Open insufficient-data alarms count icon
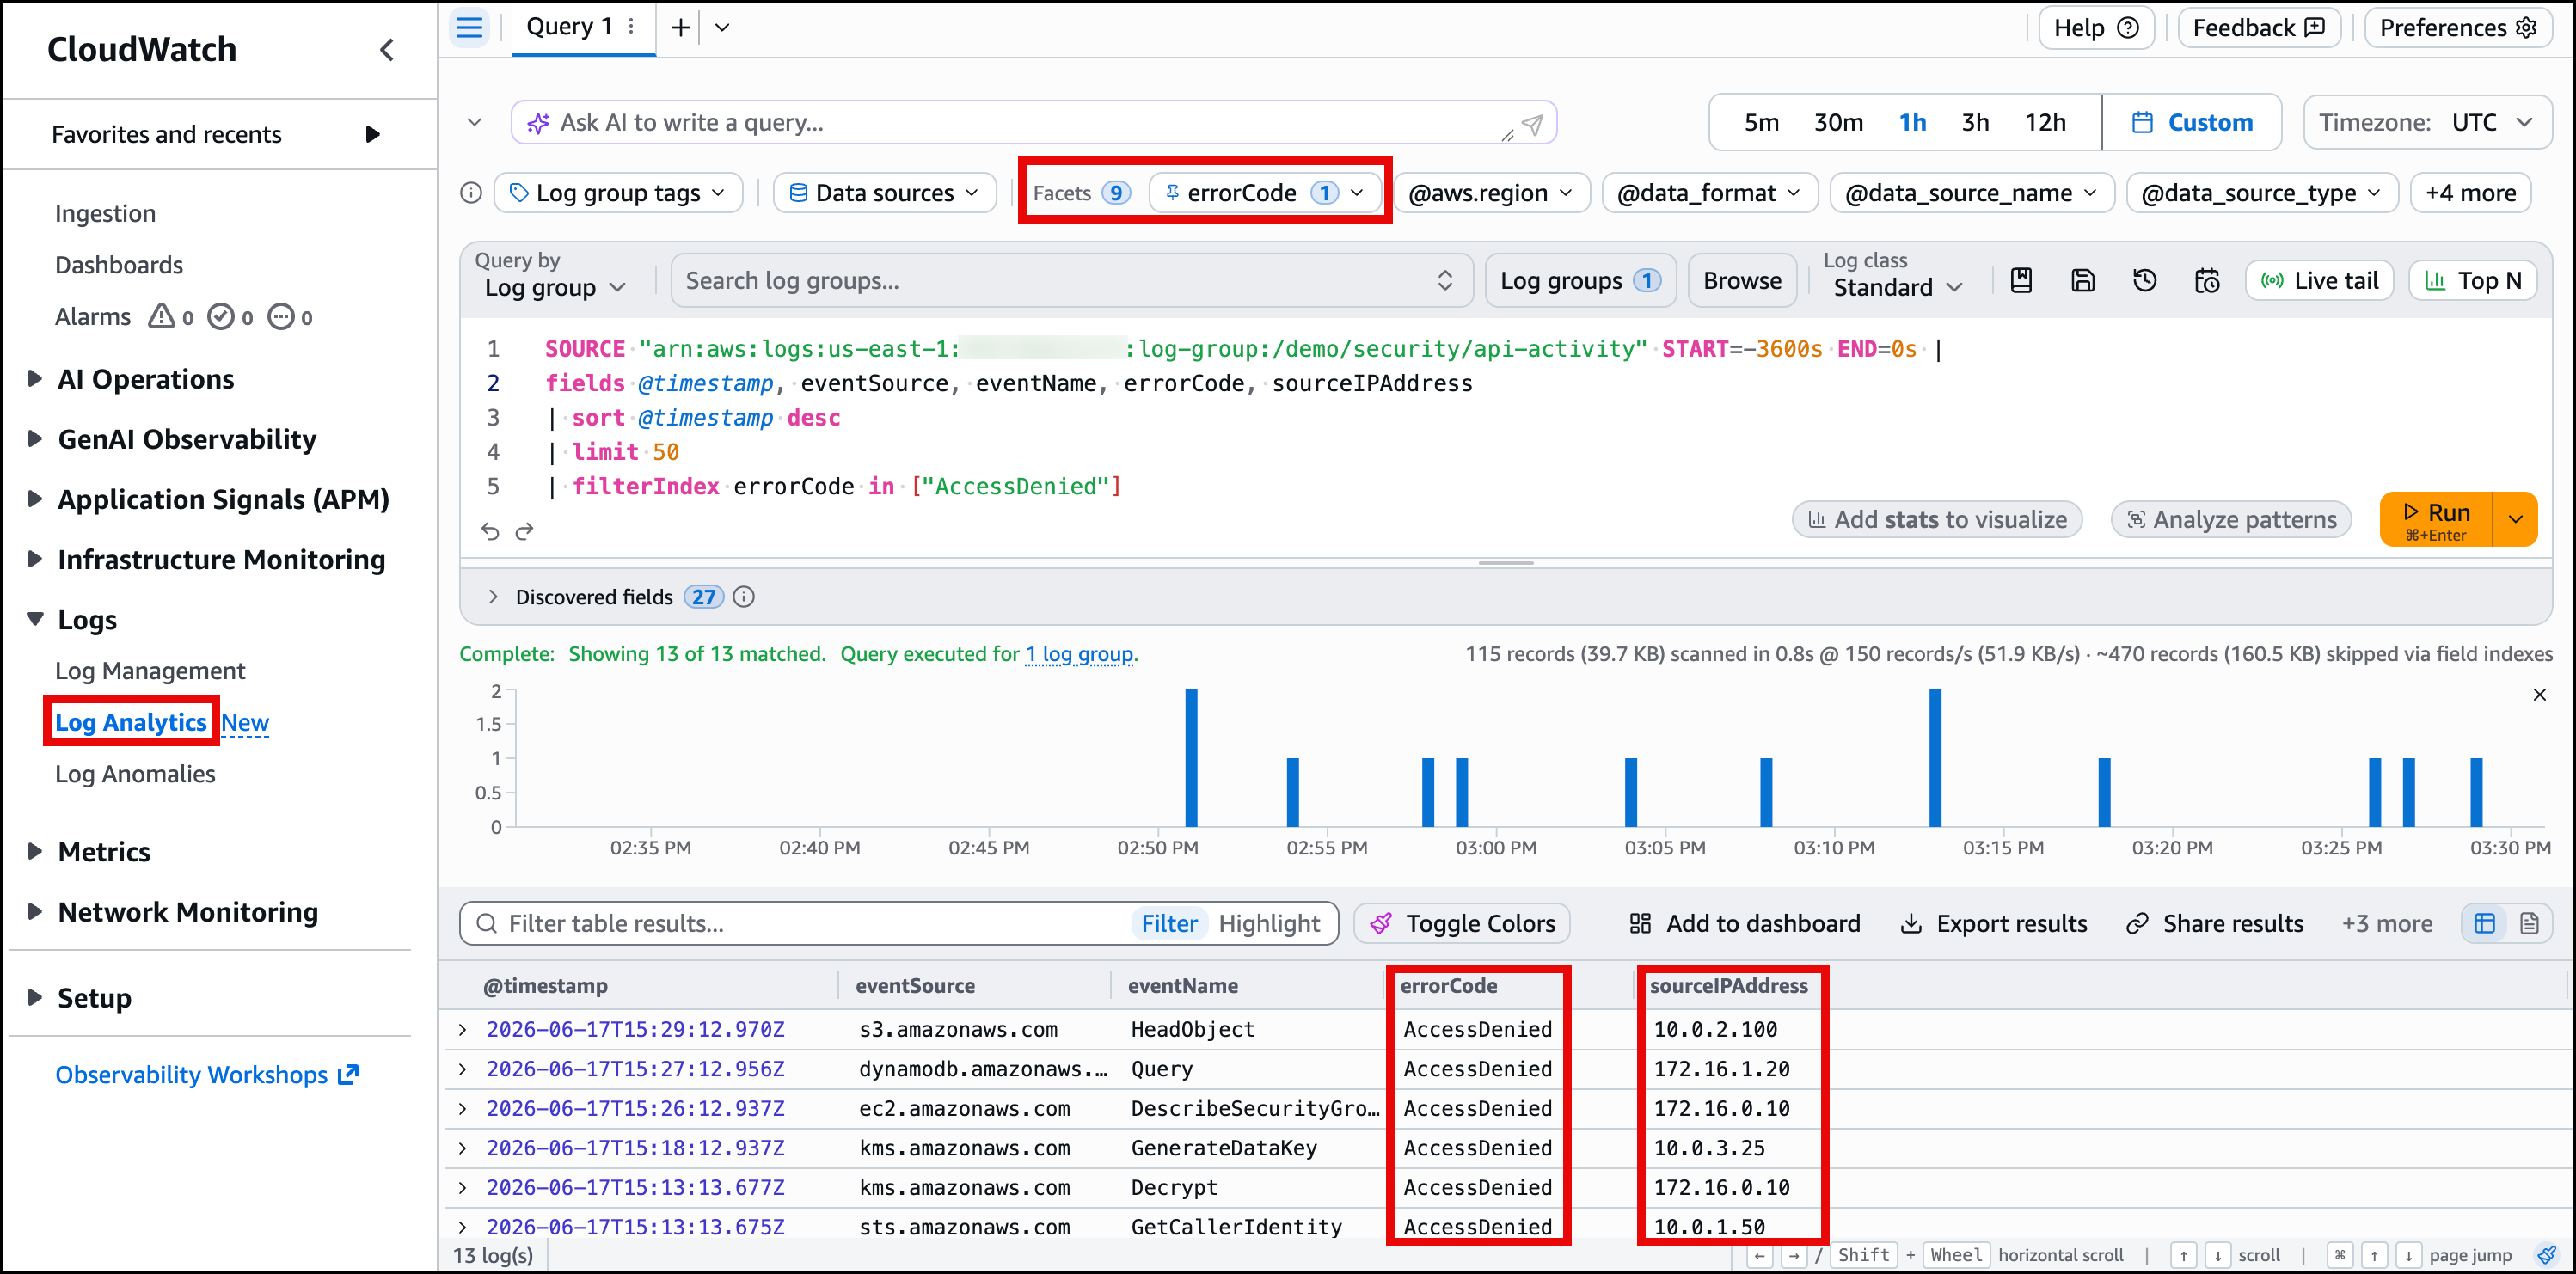The image size is (2576, 1274). pos(291,317)
